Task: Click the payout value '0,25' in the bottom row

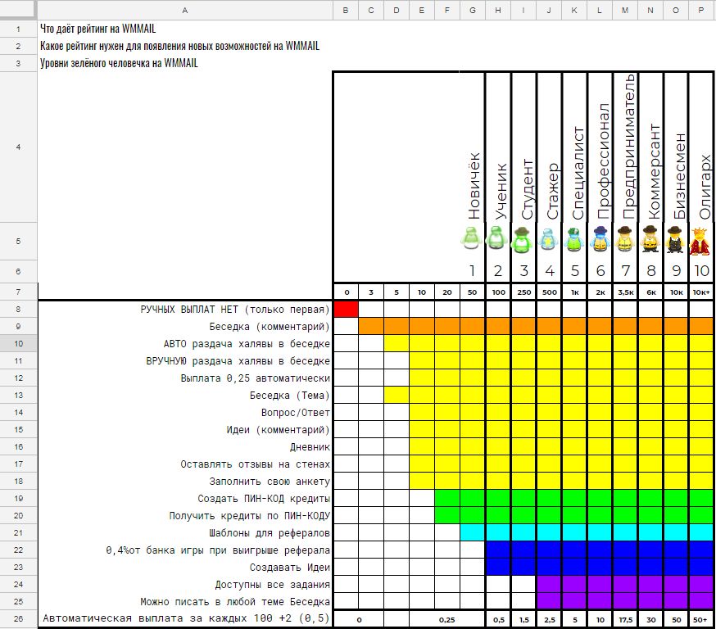Action: click(446, 619)
